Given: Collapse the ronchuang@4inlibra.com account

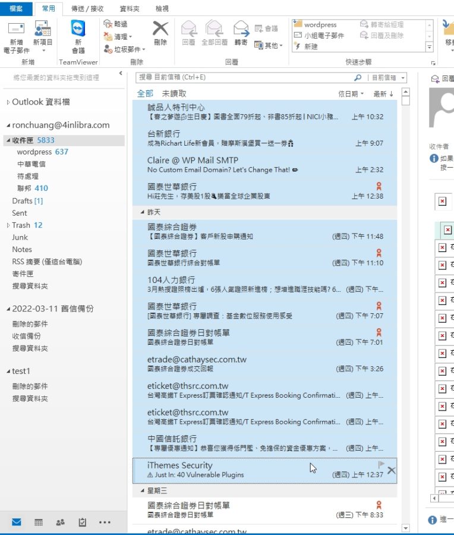Looking at the screenshot, I should pos(8,125).
